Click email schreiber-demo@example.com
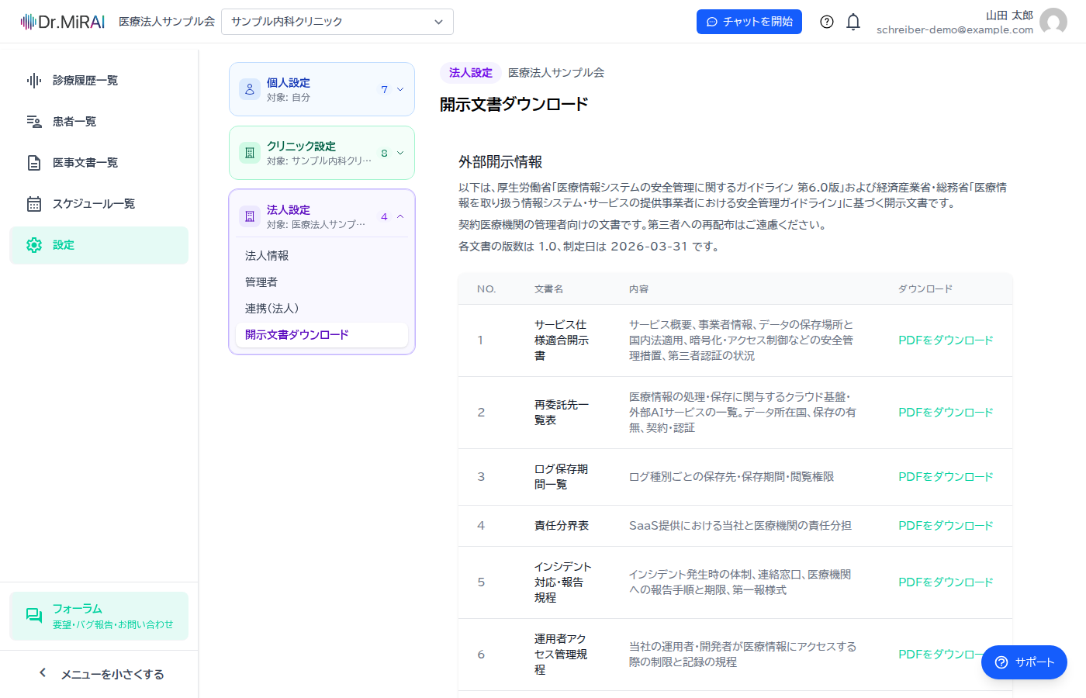This screenshot has height=698, width=1086. [955, 29]
